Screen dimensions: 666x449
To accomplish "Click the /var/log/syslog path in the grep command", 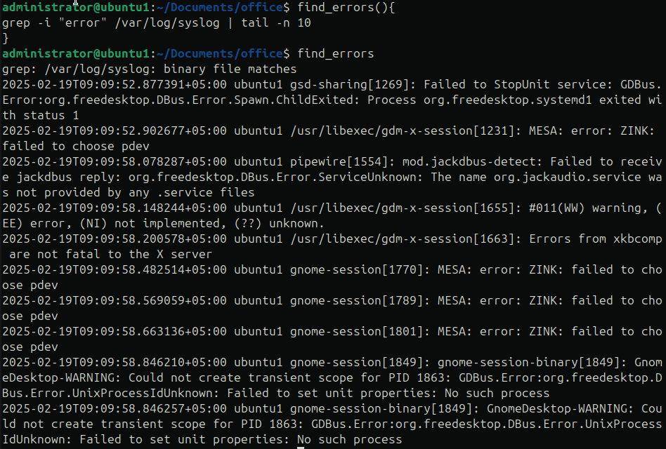I will [x=167, y=23].
